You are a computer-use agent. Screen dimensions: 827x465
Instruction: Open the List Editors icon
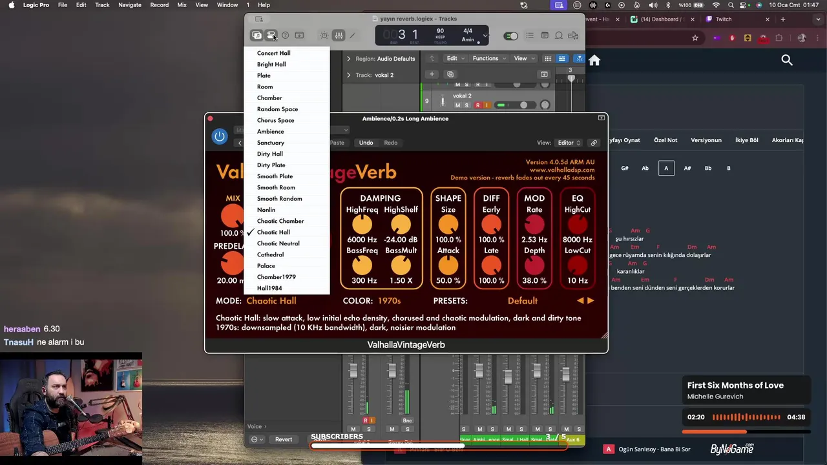(x=530, y=36)
